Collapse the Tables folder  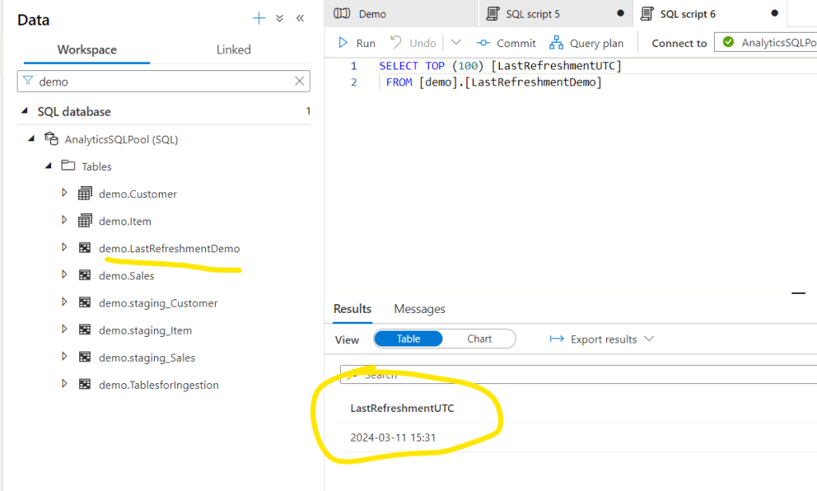click(x=48, y=166)
